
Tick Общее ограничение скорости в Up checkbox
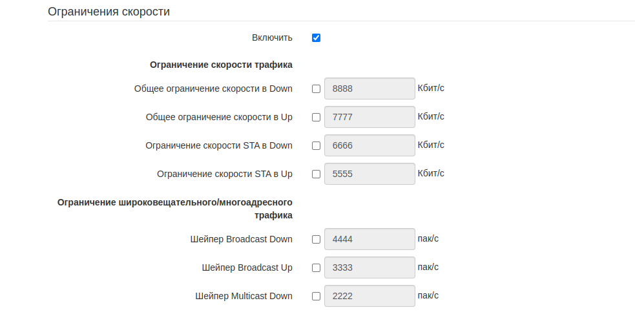pos(316,118)
